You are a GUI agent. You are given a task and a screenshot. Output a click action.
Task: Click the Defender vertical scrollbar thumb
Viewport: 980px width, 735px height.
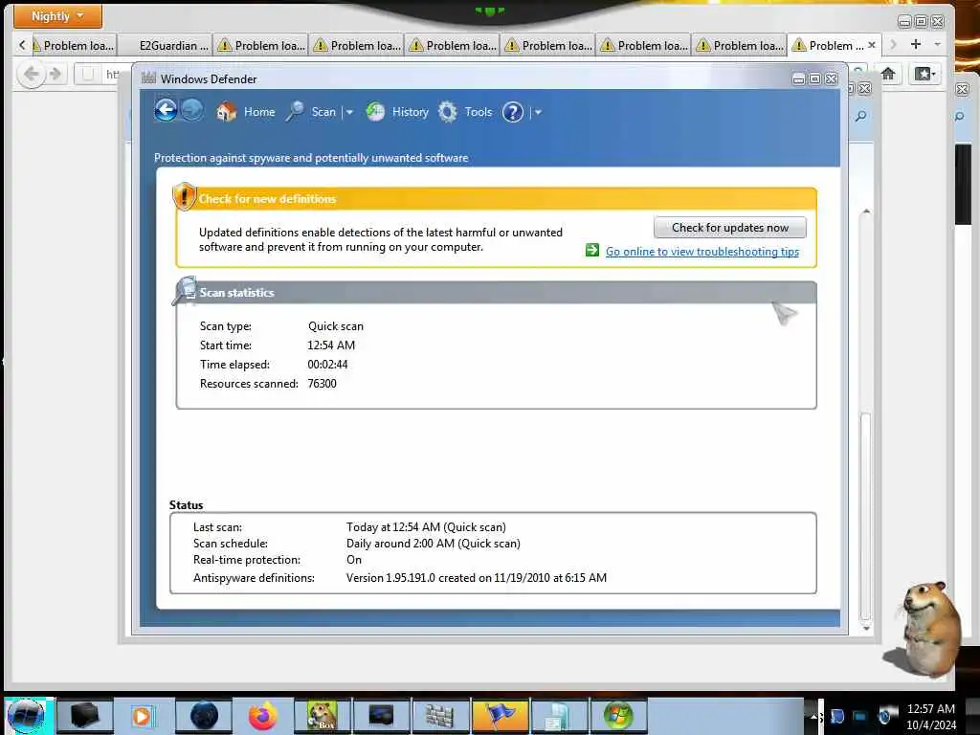865,516
